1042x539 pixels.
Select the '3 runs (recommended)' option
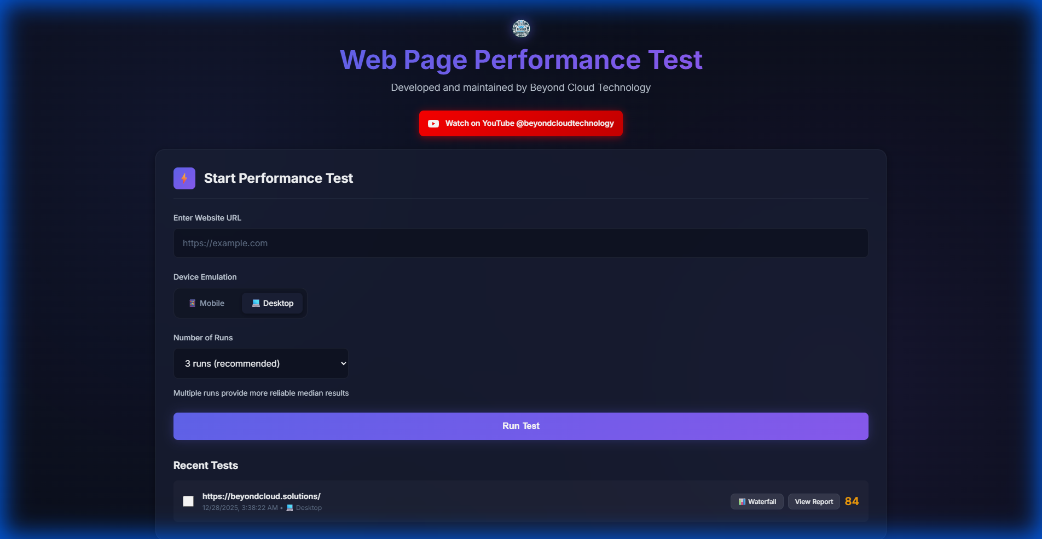point(260,363)
